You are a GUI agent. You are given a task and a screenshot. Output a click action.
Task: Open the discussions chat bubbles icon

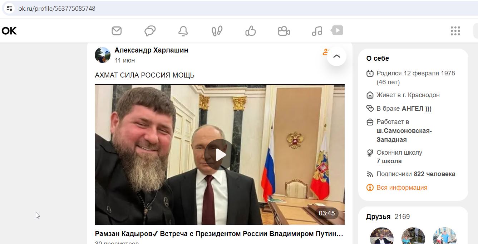(x=150, y=31)
